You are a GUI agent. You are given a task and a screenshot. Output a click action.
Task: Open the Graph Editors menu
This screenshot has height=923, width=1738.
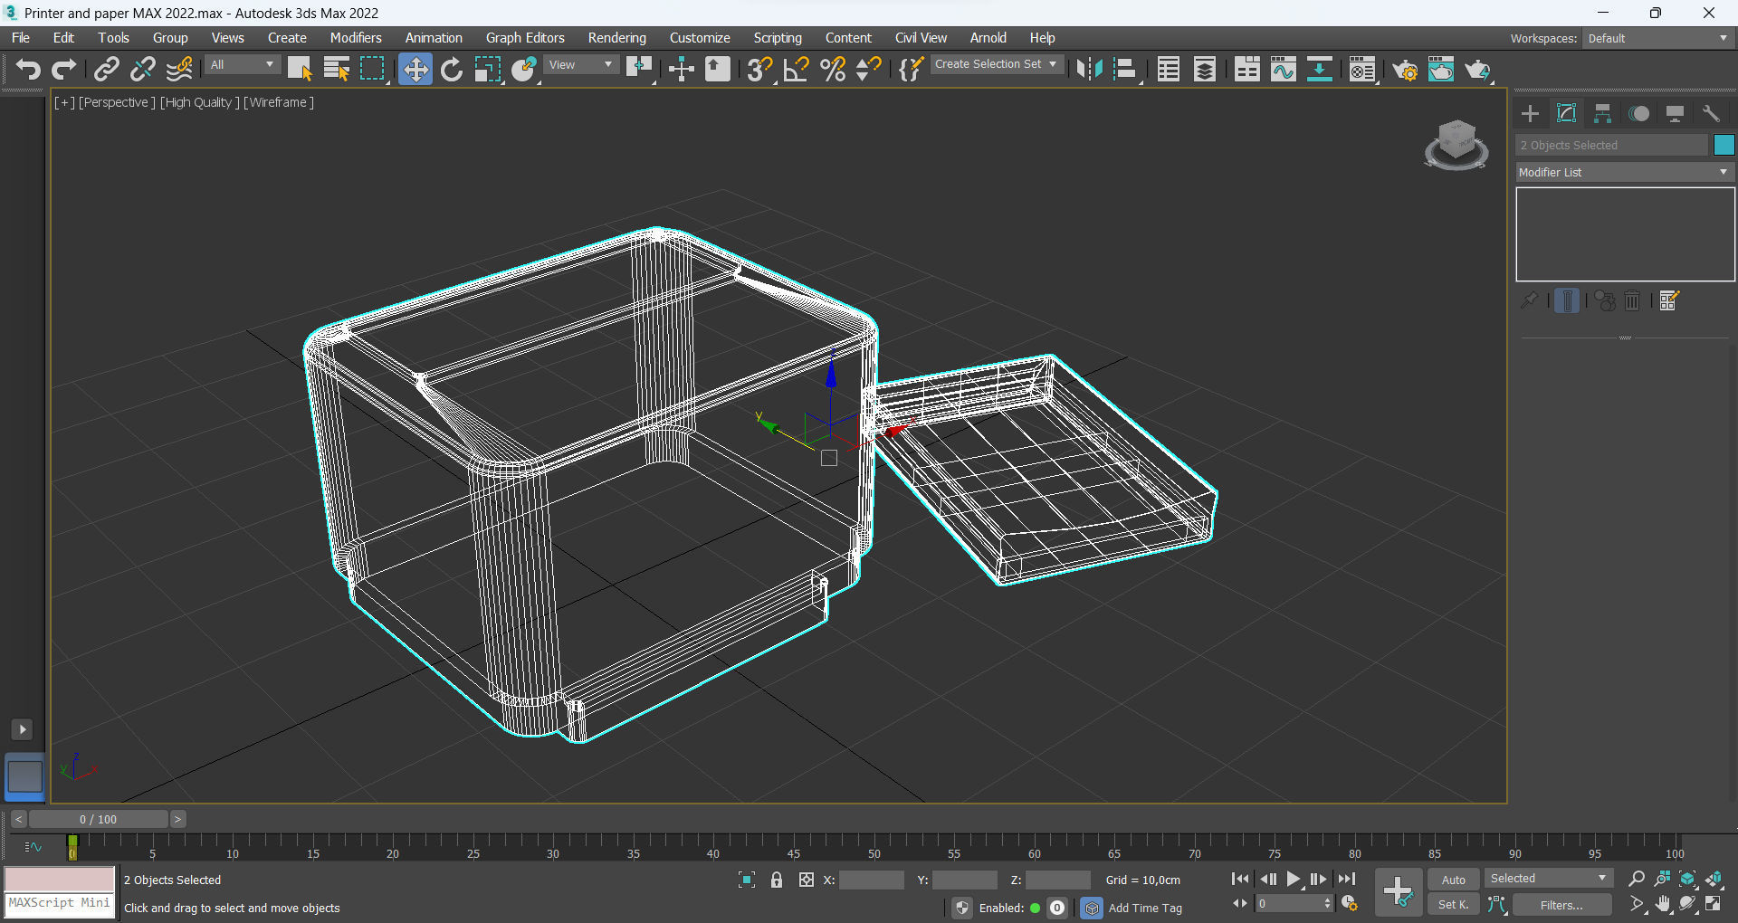pyautogui.click(x=524, y=38)
